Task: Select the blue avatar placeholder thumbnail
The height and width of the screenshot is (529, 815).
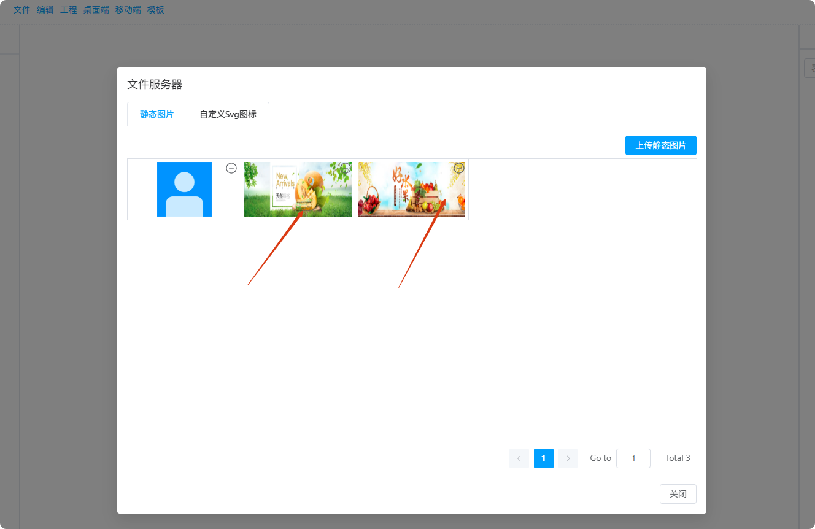Action: click(184, 190)
